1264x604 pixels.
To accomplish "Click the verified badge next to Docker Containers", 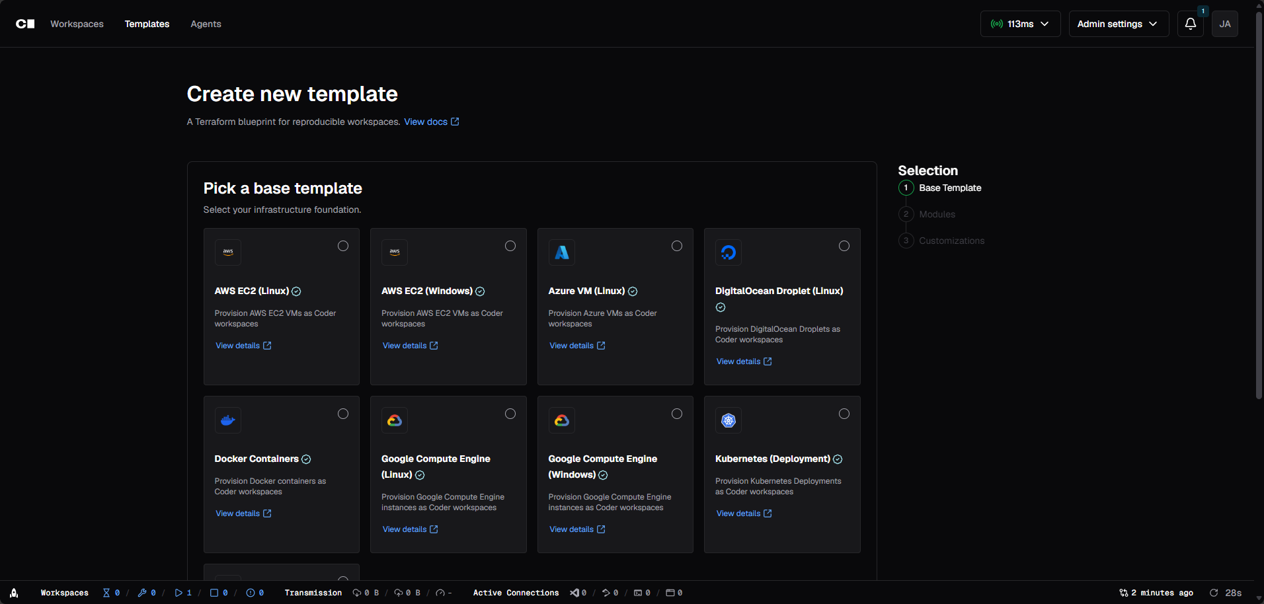I will (x=306, y=459).
